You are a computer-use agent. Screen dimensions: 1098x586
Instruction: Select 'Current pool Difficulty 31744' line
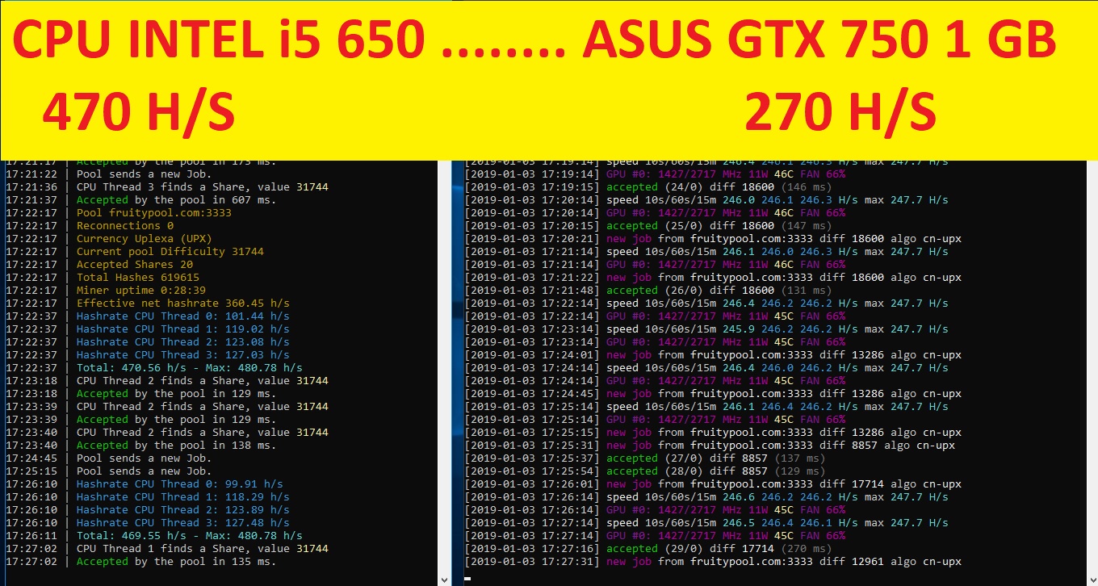coord(135,252)
